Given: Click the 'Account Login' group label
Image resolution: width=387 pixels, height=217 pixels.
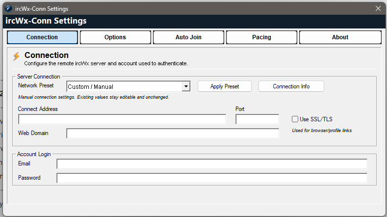Looking at the screenshot, I should (34, 154).
